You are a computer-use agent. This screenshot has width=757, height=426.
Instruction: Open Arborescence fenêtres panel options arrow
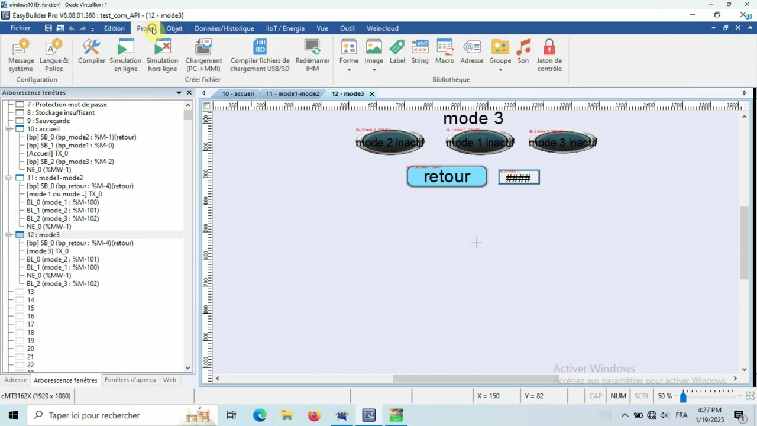click(179, 93)
